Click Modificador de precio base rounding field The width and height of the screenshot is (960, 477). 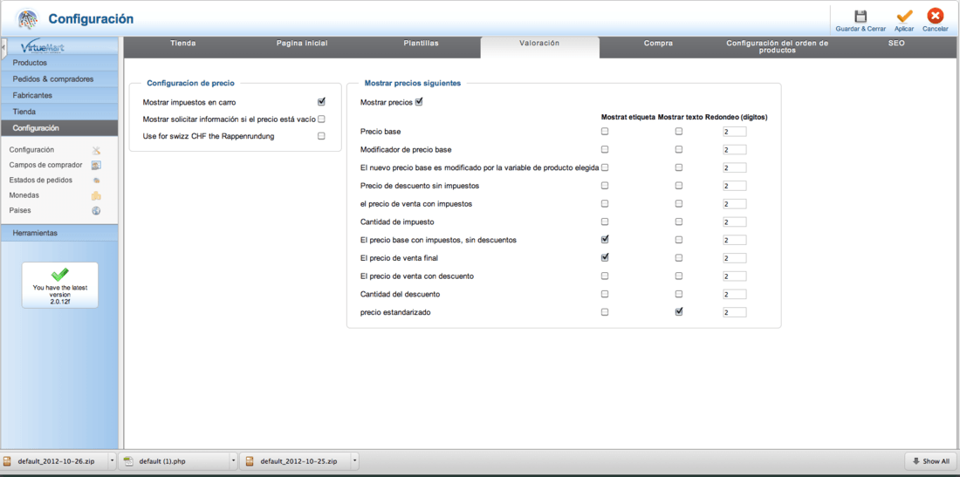coord(734,150)
